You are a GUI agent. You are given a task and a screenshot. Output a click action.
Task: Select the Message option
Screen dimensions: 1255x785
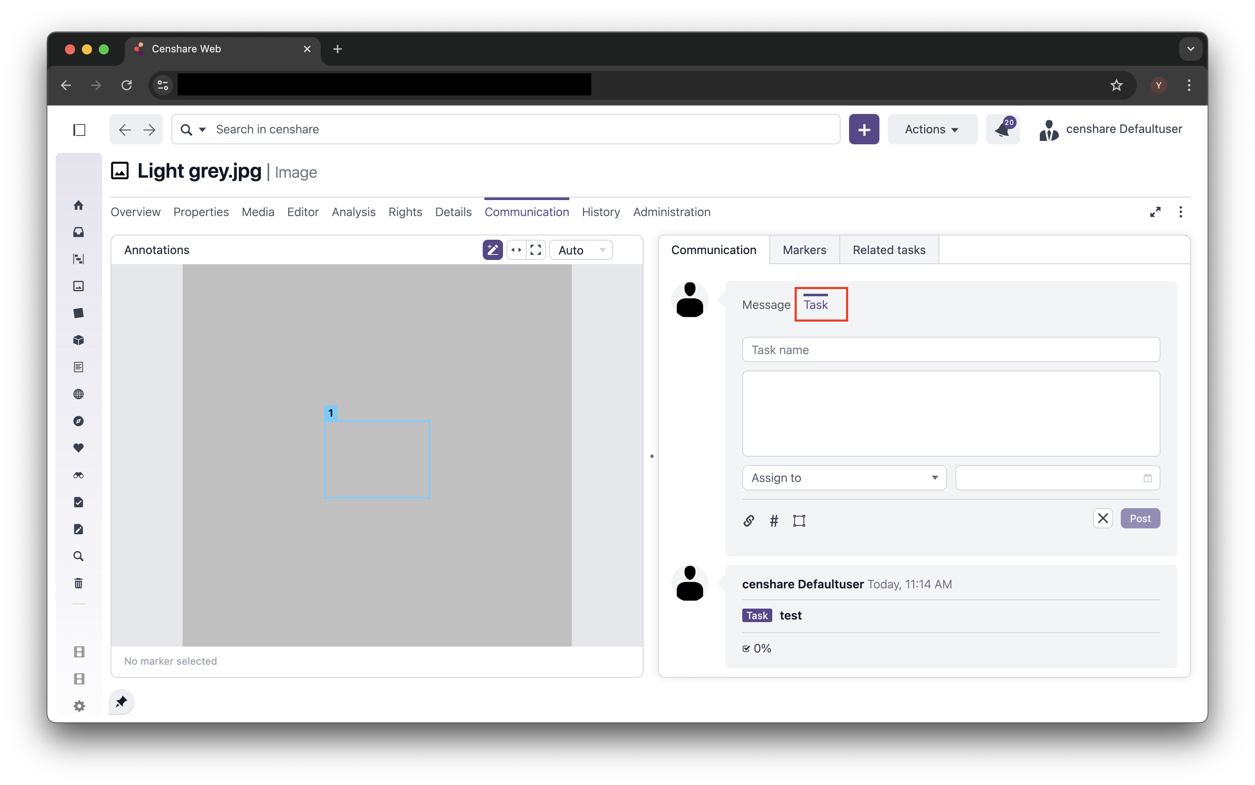[x=765, y=305]
